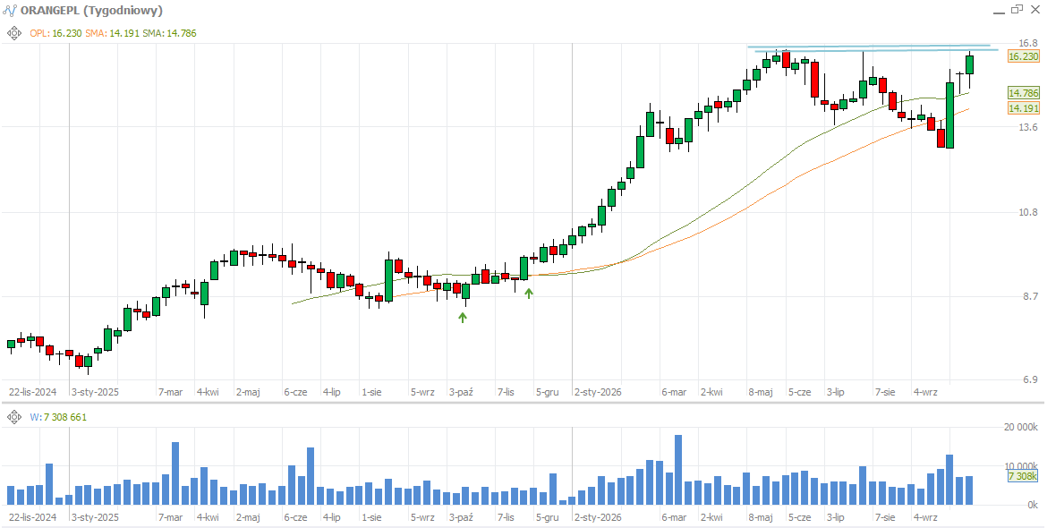Viewport: 1047px width, 528px height.
Task: Click the 16.230 current price tag
Action: click(1023, 56)
